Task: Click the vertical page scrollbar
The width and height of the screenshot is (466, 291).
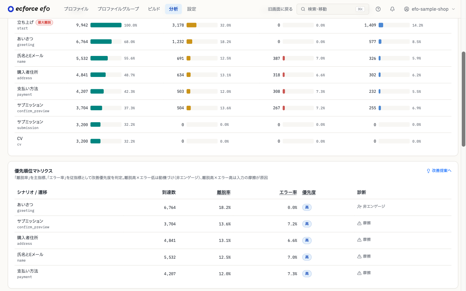Action: [464, 99]
